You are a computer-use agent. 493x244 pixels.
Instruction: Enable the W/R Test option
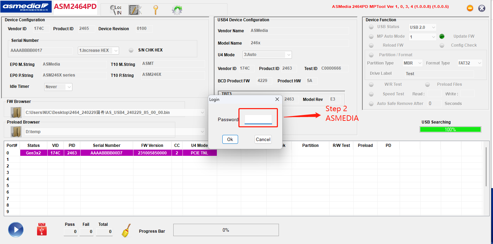click(x=371, y=84)
